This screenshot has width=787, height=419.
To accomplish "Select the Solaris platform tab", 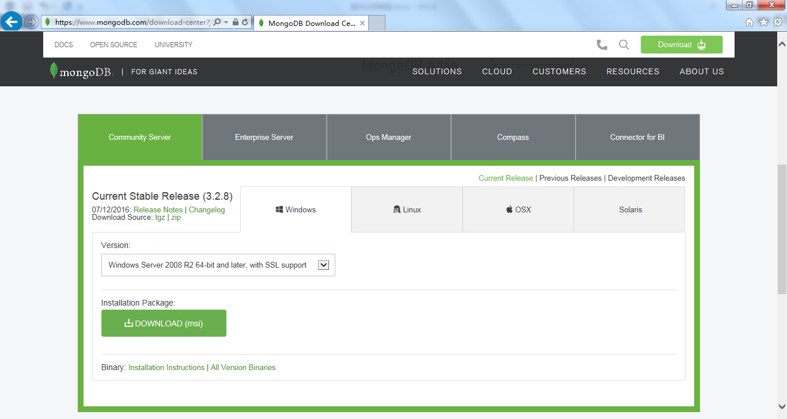I will tap(630, 209).
